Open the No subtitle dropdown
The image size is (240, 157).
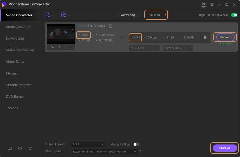(x=144, y=48)
